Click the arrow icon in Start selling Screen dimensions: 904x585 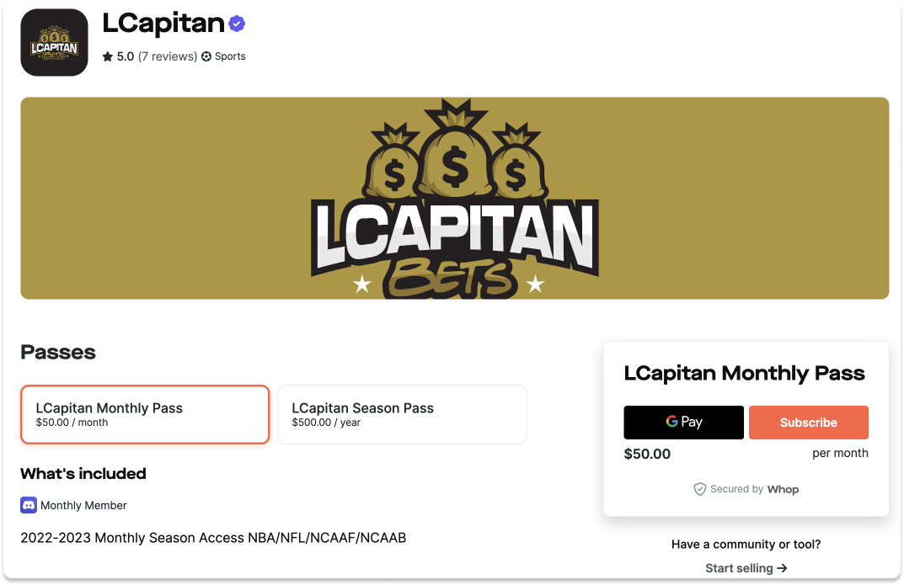[x=782, y=567]
